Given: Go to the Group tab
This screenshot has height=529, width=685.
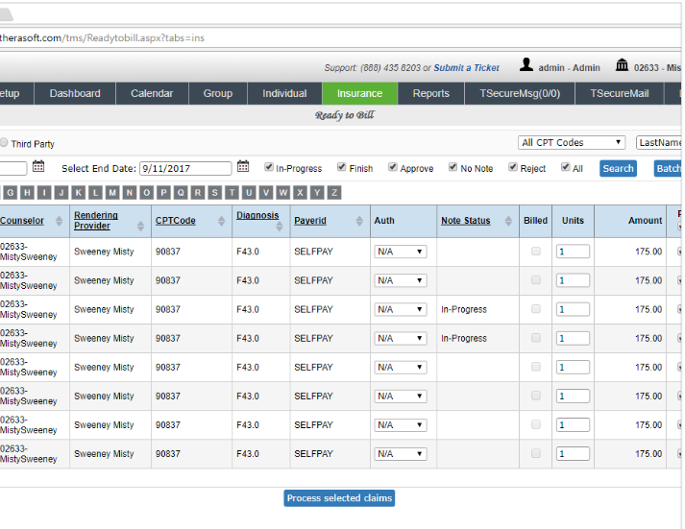Looking at the screenshot, I should pos(217,93).
